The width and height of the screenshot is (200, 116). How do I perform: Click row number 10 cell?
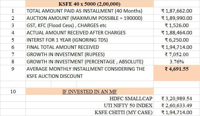[x=13, y=91]
